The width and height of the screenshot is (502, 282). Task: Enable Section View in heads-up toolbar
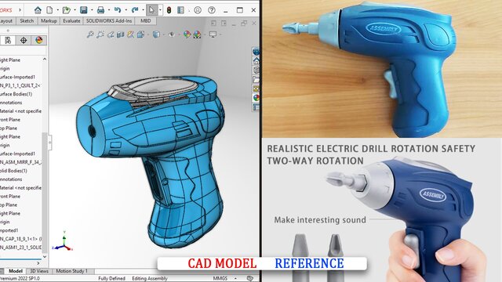120,34
